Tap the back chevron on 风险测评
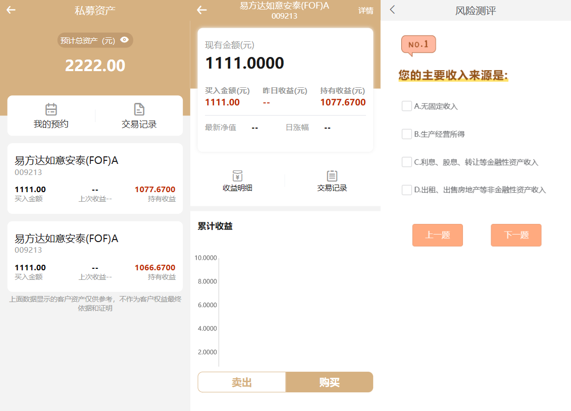The image size is (571, 411). (x=392, y=10)
